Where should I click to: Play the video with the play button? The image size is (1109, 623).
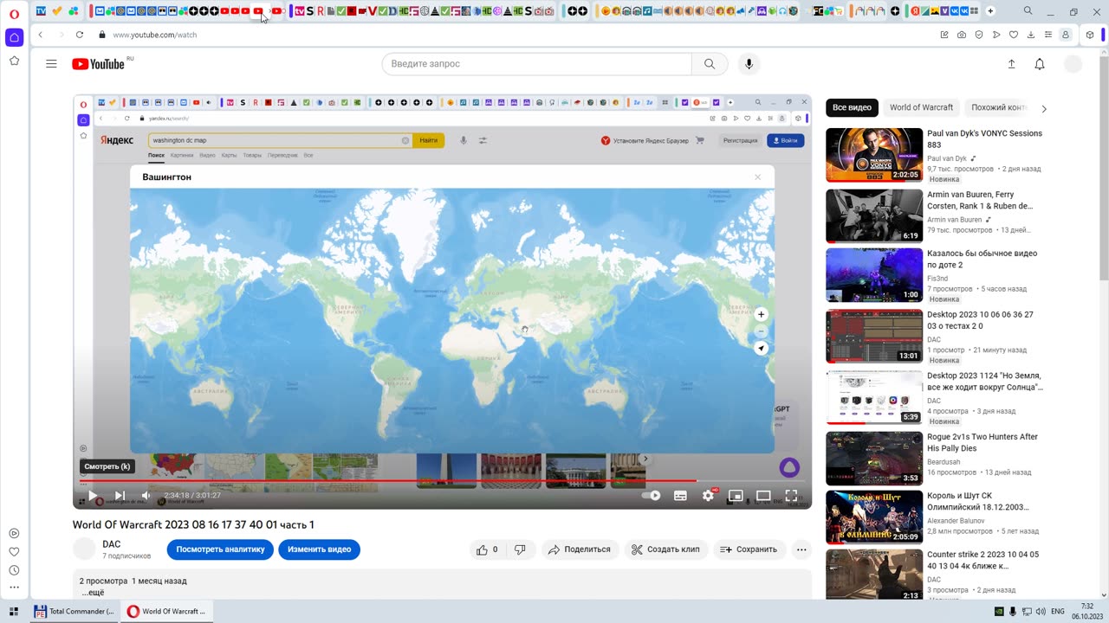point(93,496)
